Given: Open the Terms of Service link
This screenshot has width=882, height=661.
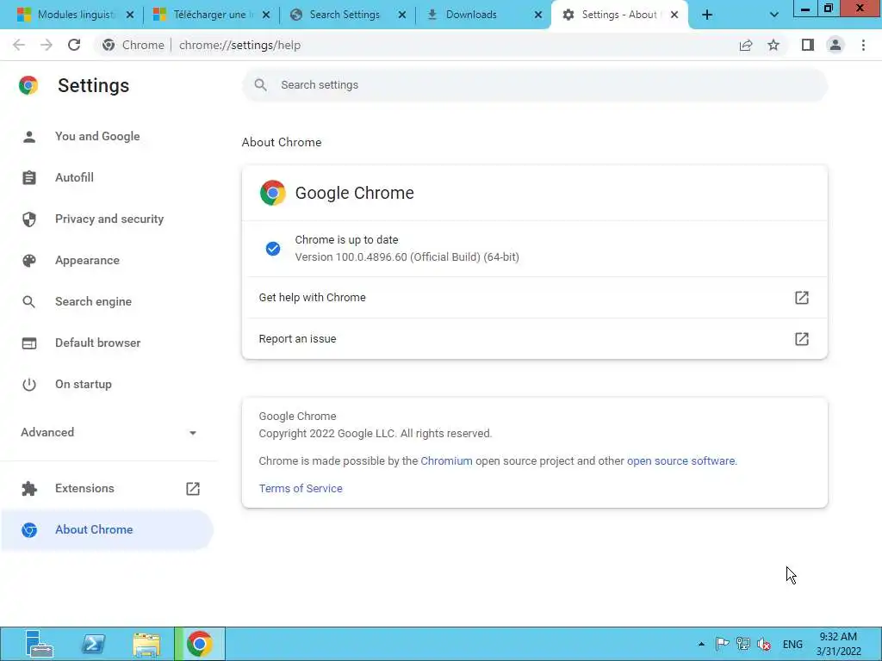Looking at the screenshot, I should [301, 489].
